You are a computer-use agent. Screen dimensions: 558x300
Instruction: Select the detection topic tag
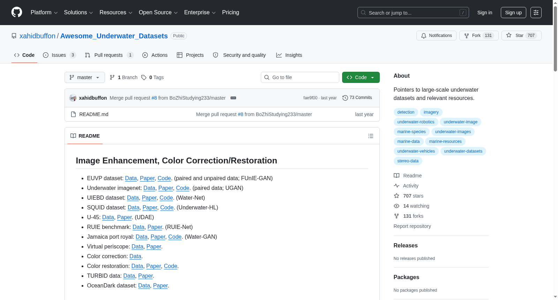pos(406,112)
